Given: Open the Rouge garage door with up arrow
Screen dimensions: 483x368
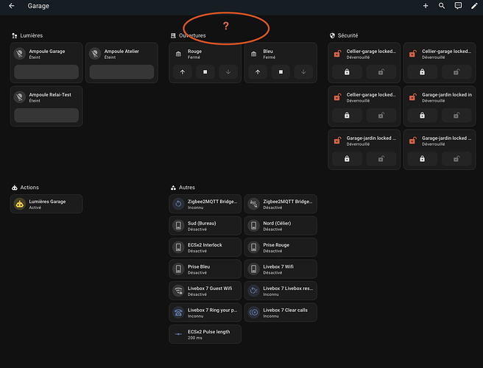Looking at the screenshot, I should pyautogui.click(x=182, y=72).
